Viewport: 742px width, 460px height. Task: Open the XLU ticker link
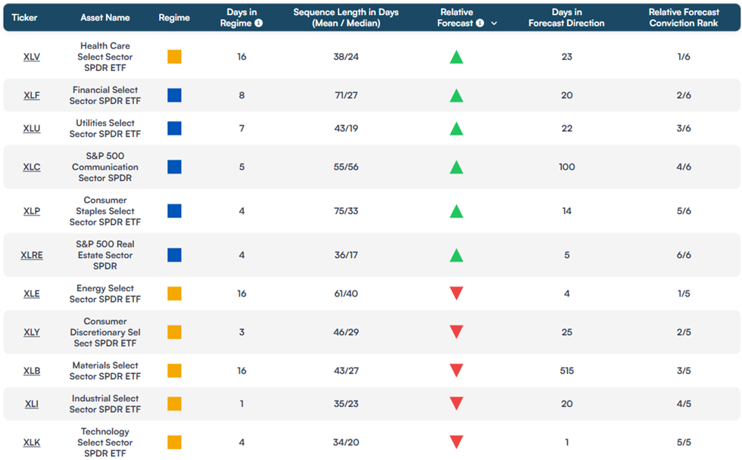coord(32,129)
